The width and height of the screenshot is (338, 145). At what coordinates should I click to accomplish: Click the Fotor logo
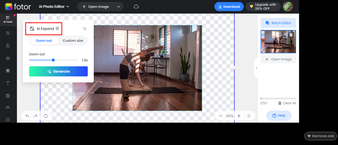point(18,7)
